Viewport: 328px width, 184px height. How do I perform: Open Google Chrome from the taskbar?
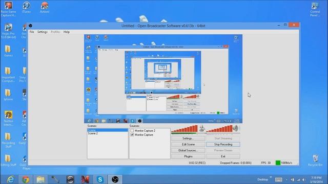(x=26, y=179)
